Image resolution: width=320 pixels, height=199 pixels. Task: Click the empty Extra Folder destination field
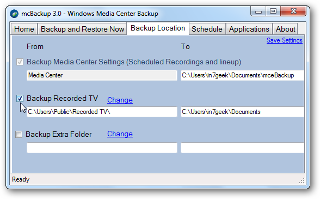click(x=242, y=148)
